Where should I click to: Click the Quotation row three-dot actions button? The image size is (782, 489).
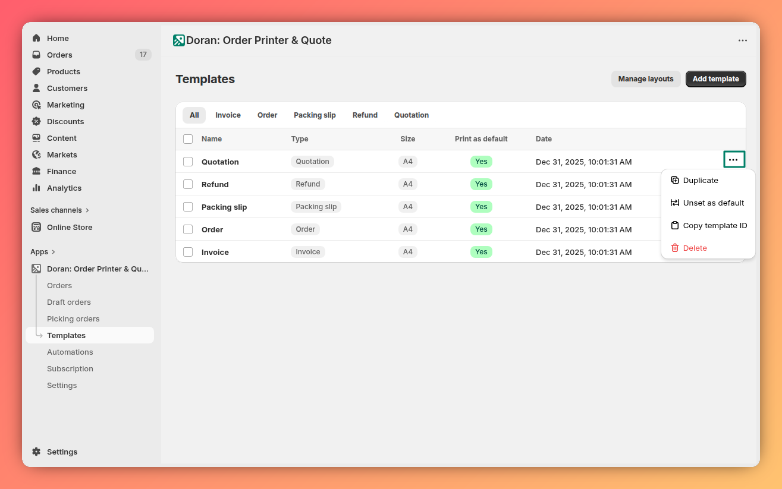click(734, 160)
